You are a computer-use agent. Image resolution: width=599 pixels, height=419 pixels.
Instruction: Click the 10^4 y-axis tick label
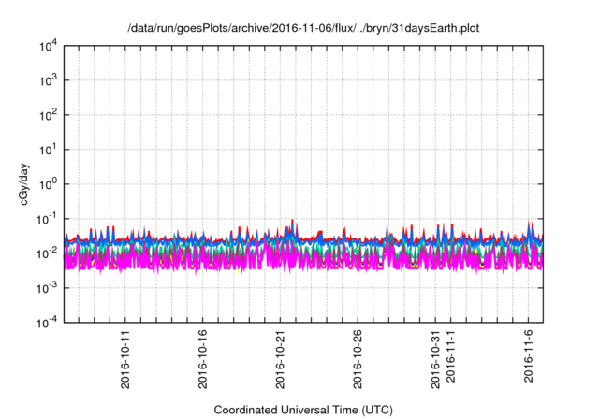click(48, 46)
